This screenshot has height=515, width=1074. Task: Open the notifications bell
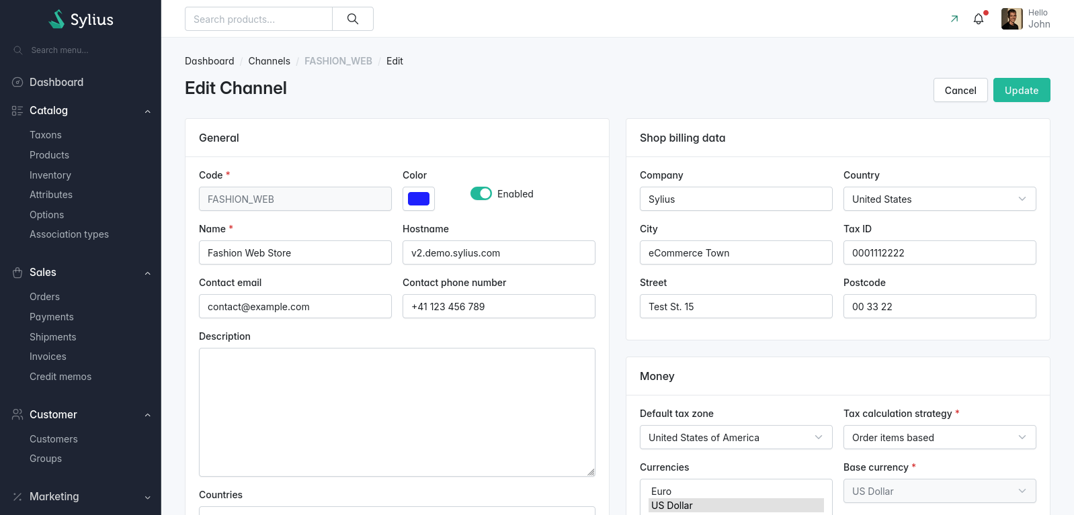point(979,19)
